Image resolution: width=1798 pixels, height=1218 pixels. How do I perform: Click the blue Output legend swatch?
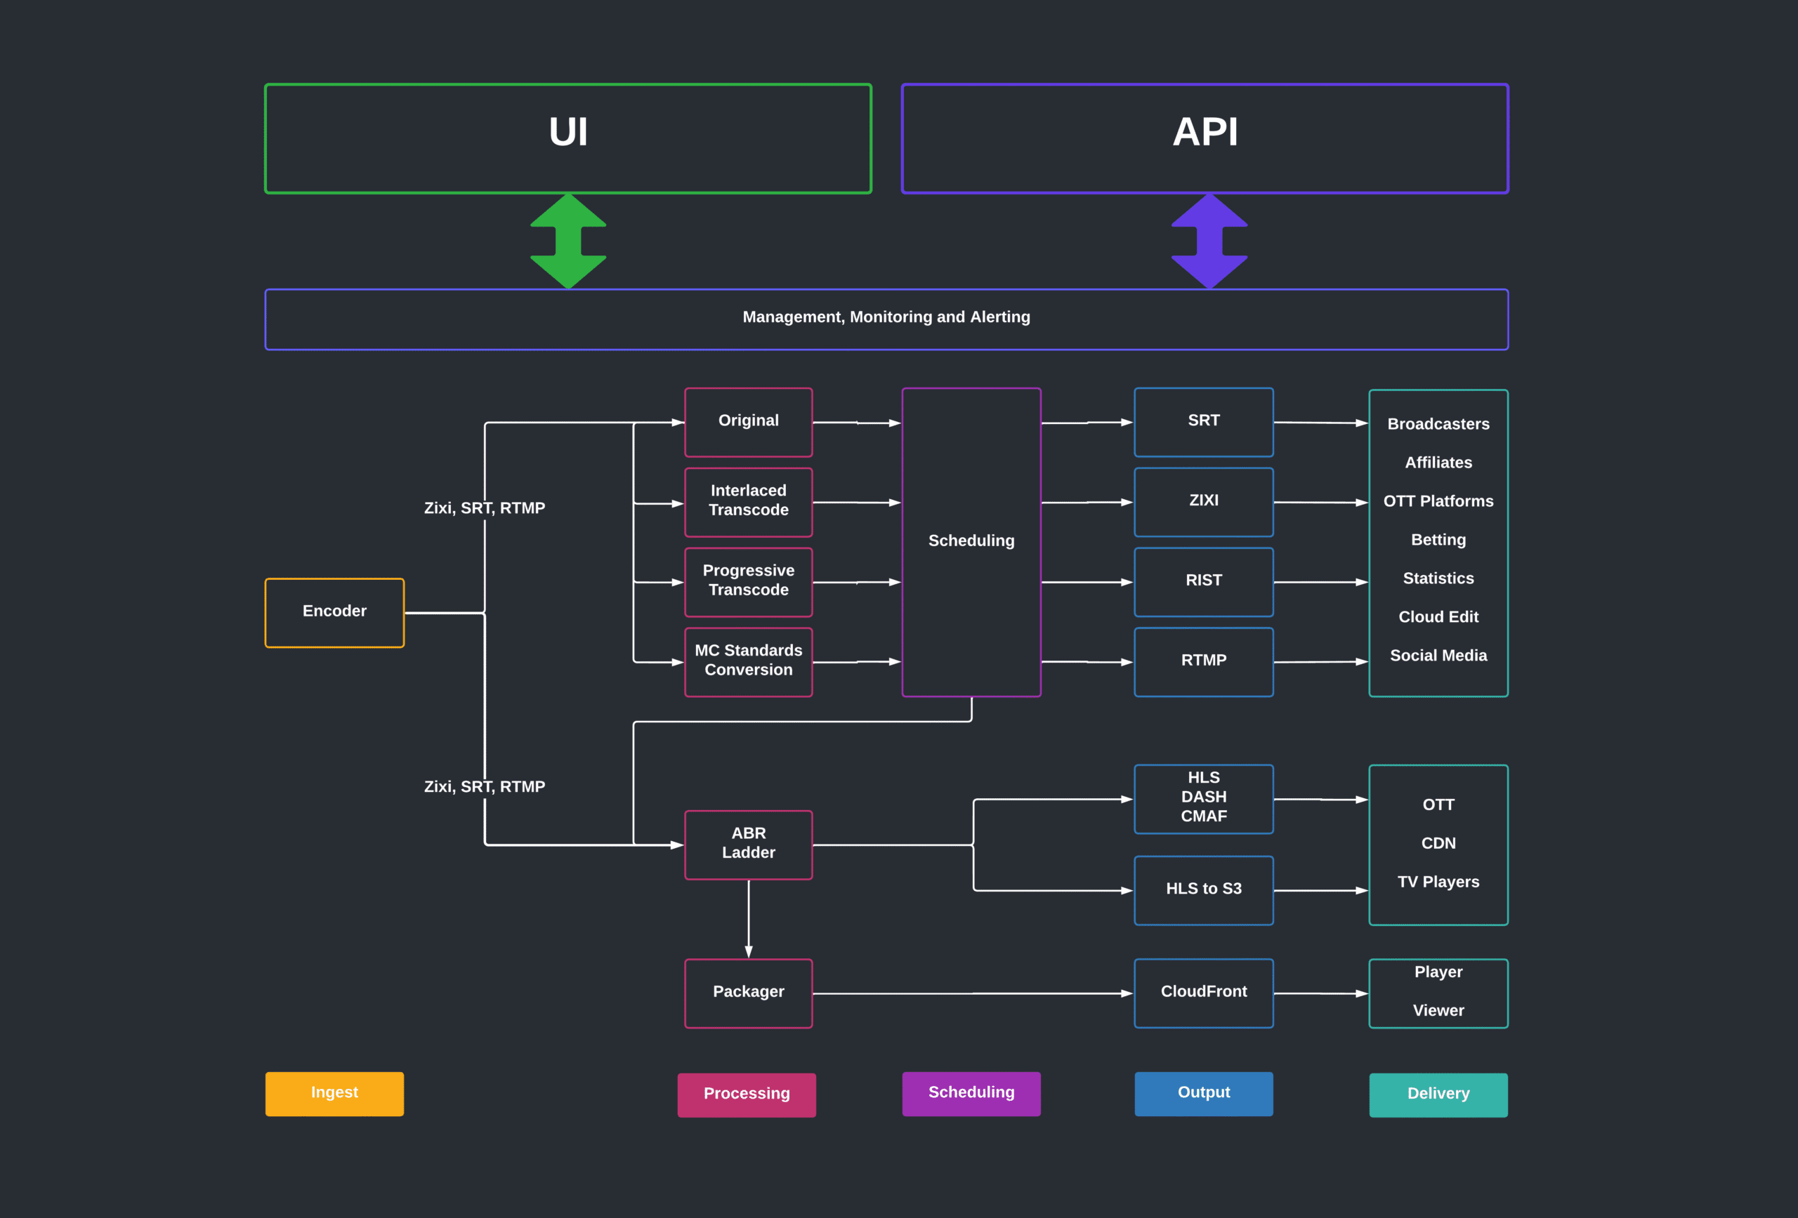(x=1204, y=1094)
